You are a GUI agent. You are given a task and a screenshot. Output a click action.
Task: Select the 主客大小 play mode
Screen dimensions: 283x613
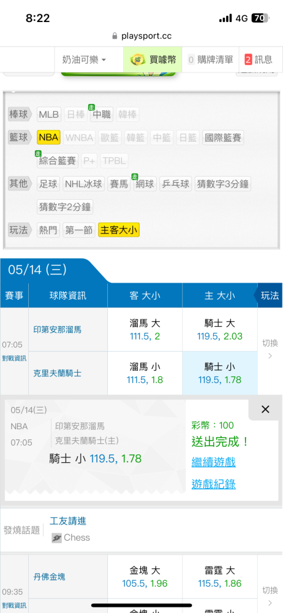pyautogui.click(x=119, y=230)
